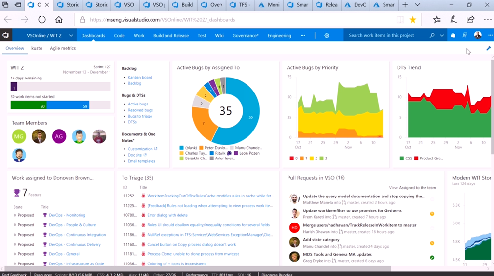Switch to the Agile metrics tab

click(63, 48)
